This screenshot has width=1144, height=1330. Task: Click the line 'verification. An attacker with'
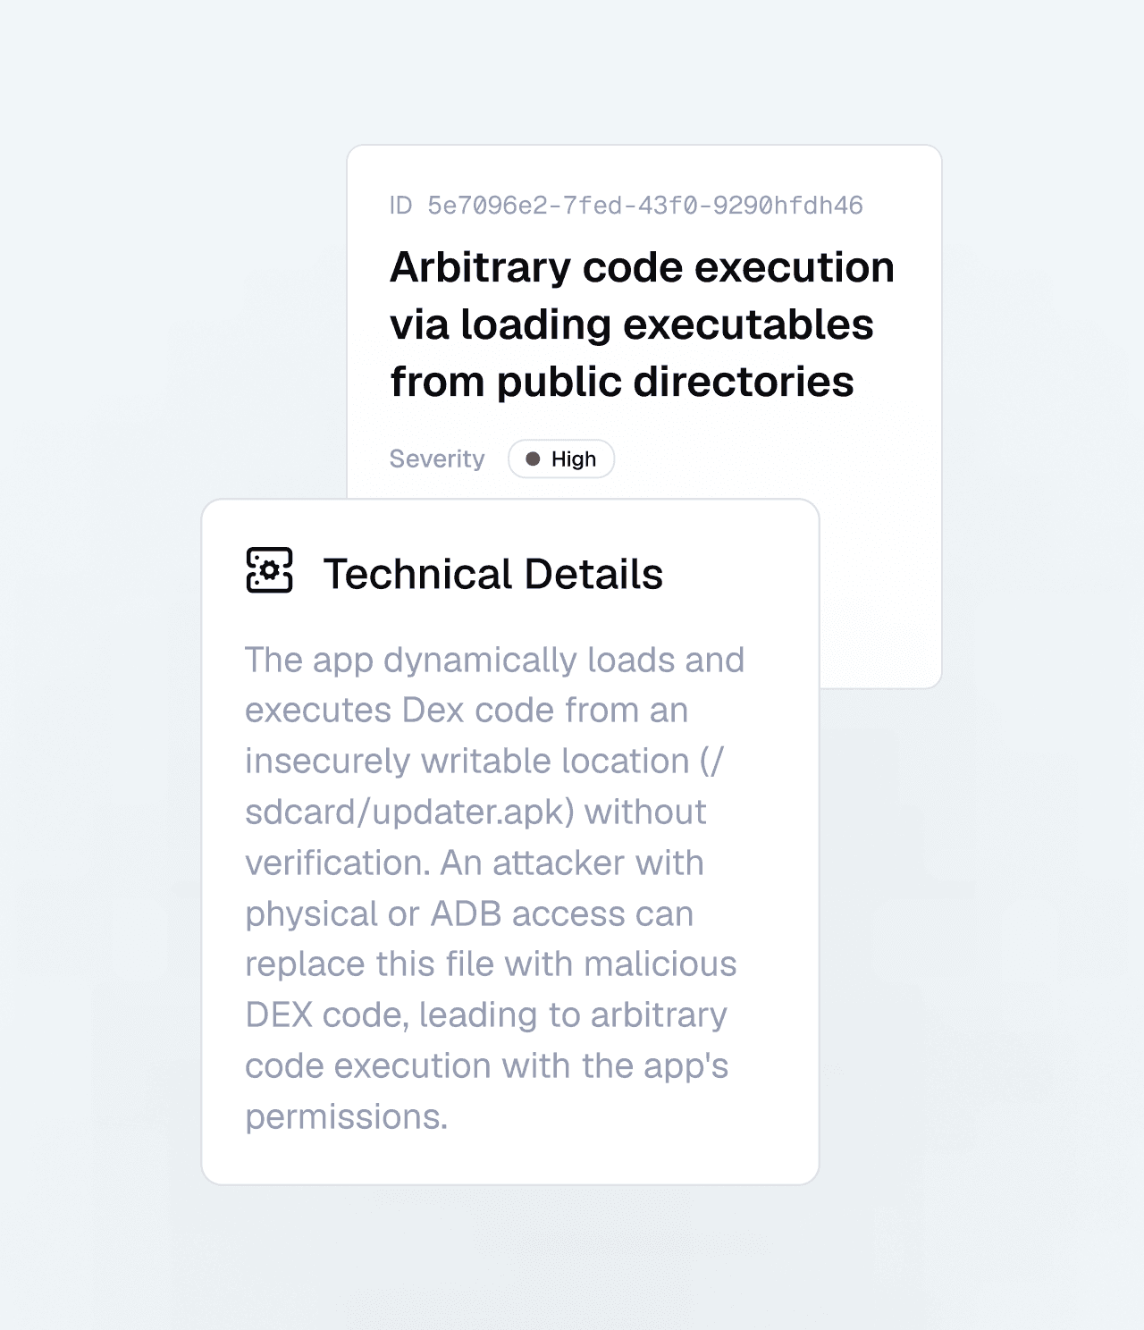point(475,863)
